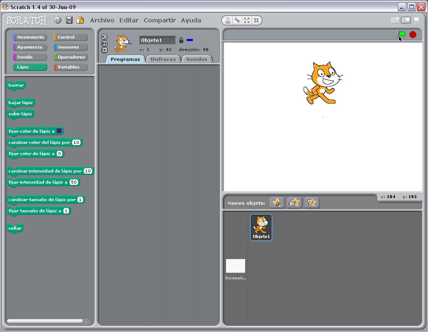Click the share project icon
The height and width of the screenshot is (332, 428).
click(x=80, y=20)
